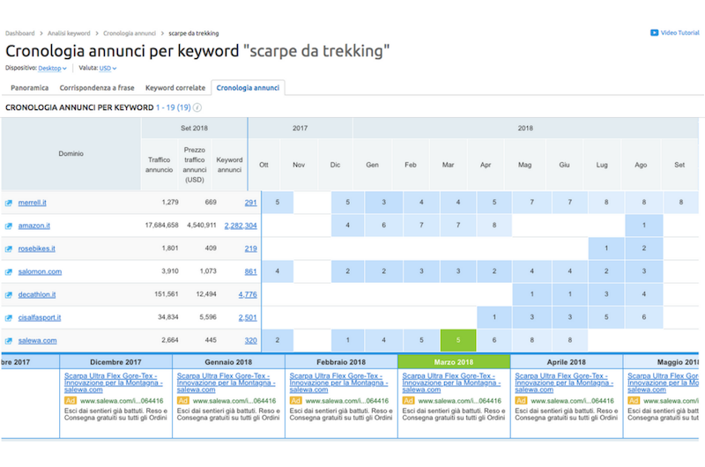Open the Video Tutorial link
The height and width of the screenshot is (467, 705).
click(x=679, y=33)
